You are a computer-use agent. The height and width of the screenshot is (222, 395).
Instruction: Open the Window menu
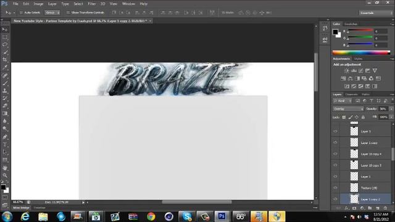(x=128, y=4)
